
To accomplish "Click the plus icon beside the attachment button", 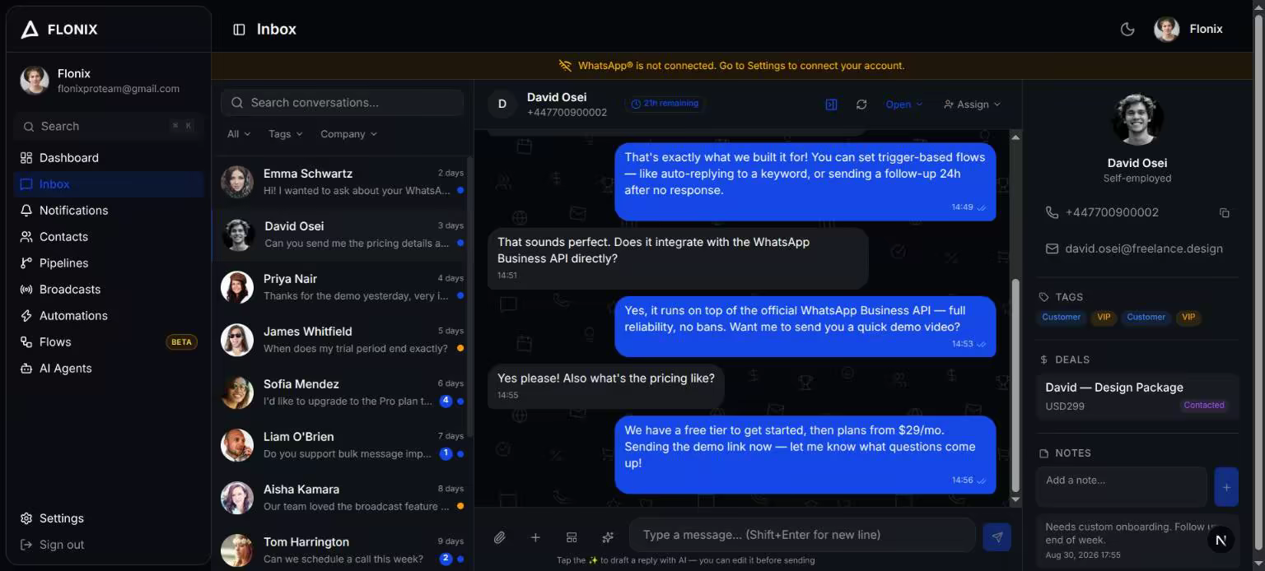I will click(535, 537).
